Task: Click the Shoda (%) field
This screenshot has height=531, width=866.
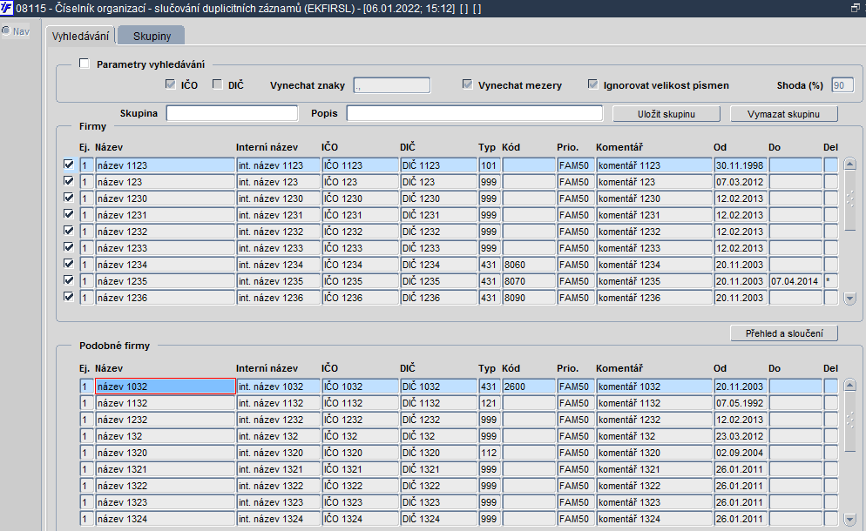Action: [842, 85]
